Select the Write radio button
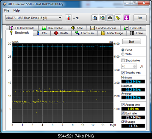Image resolution: width=152 pixels, height=139 pixels. click(123, 54)
